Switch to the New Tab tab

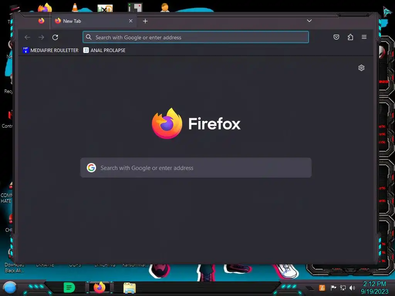pyautogui.click(x=94, y=21)
